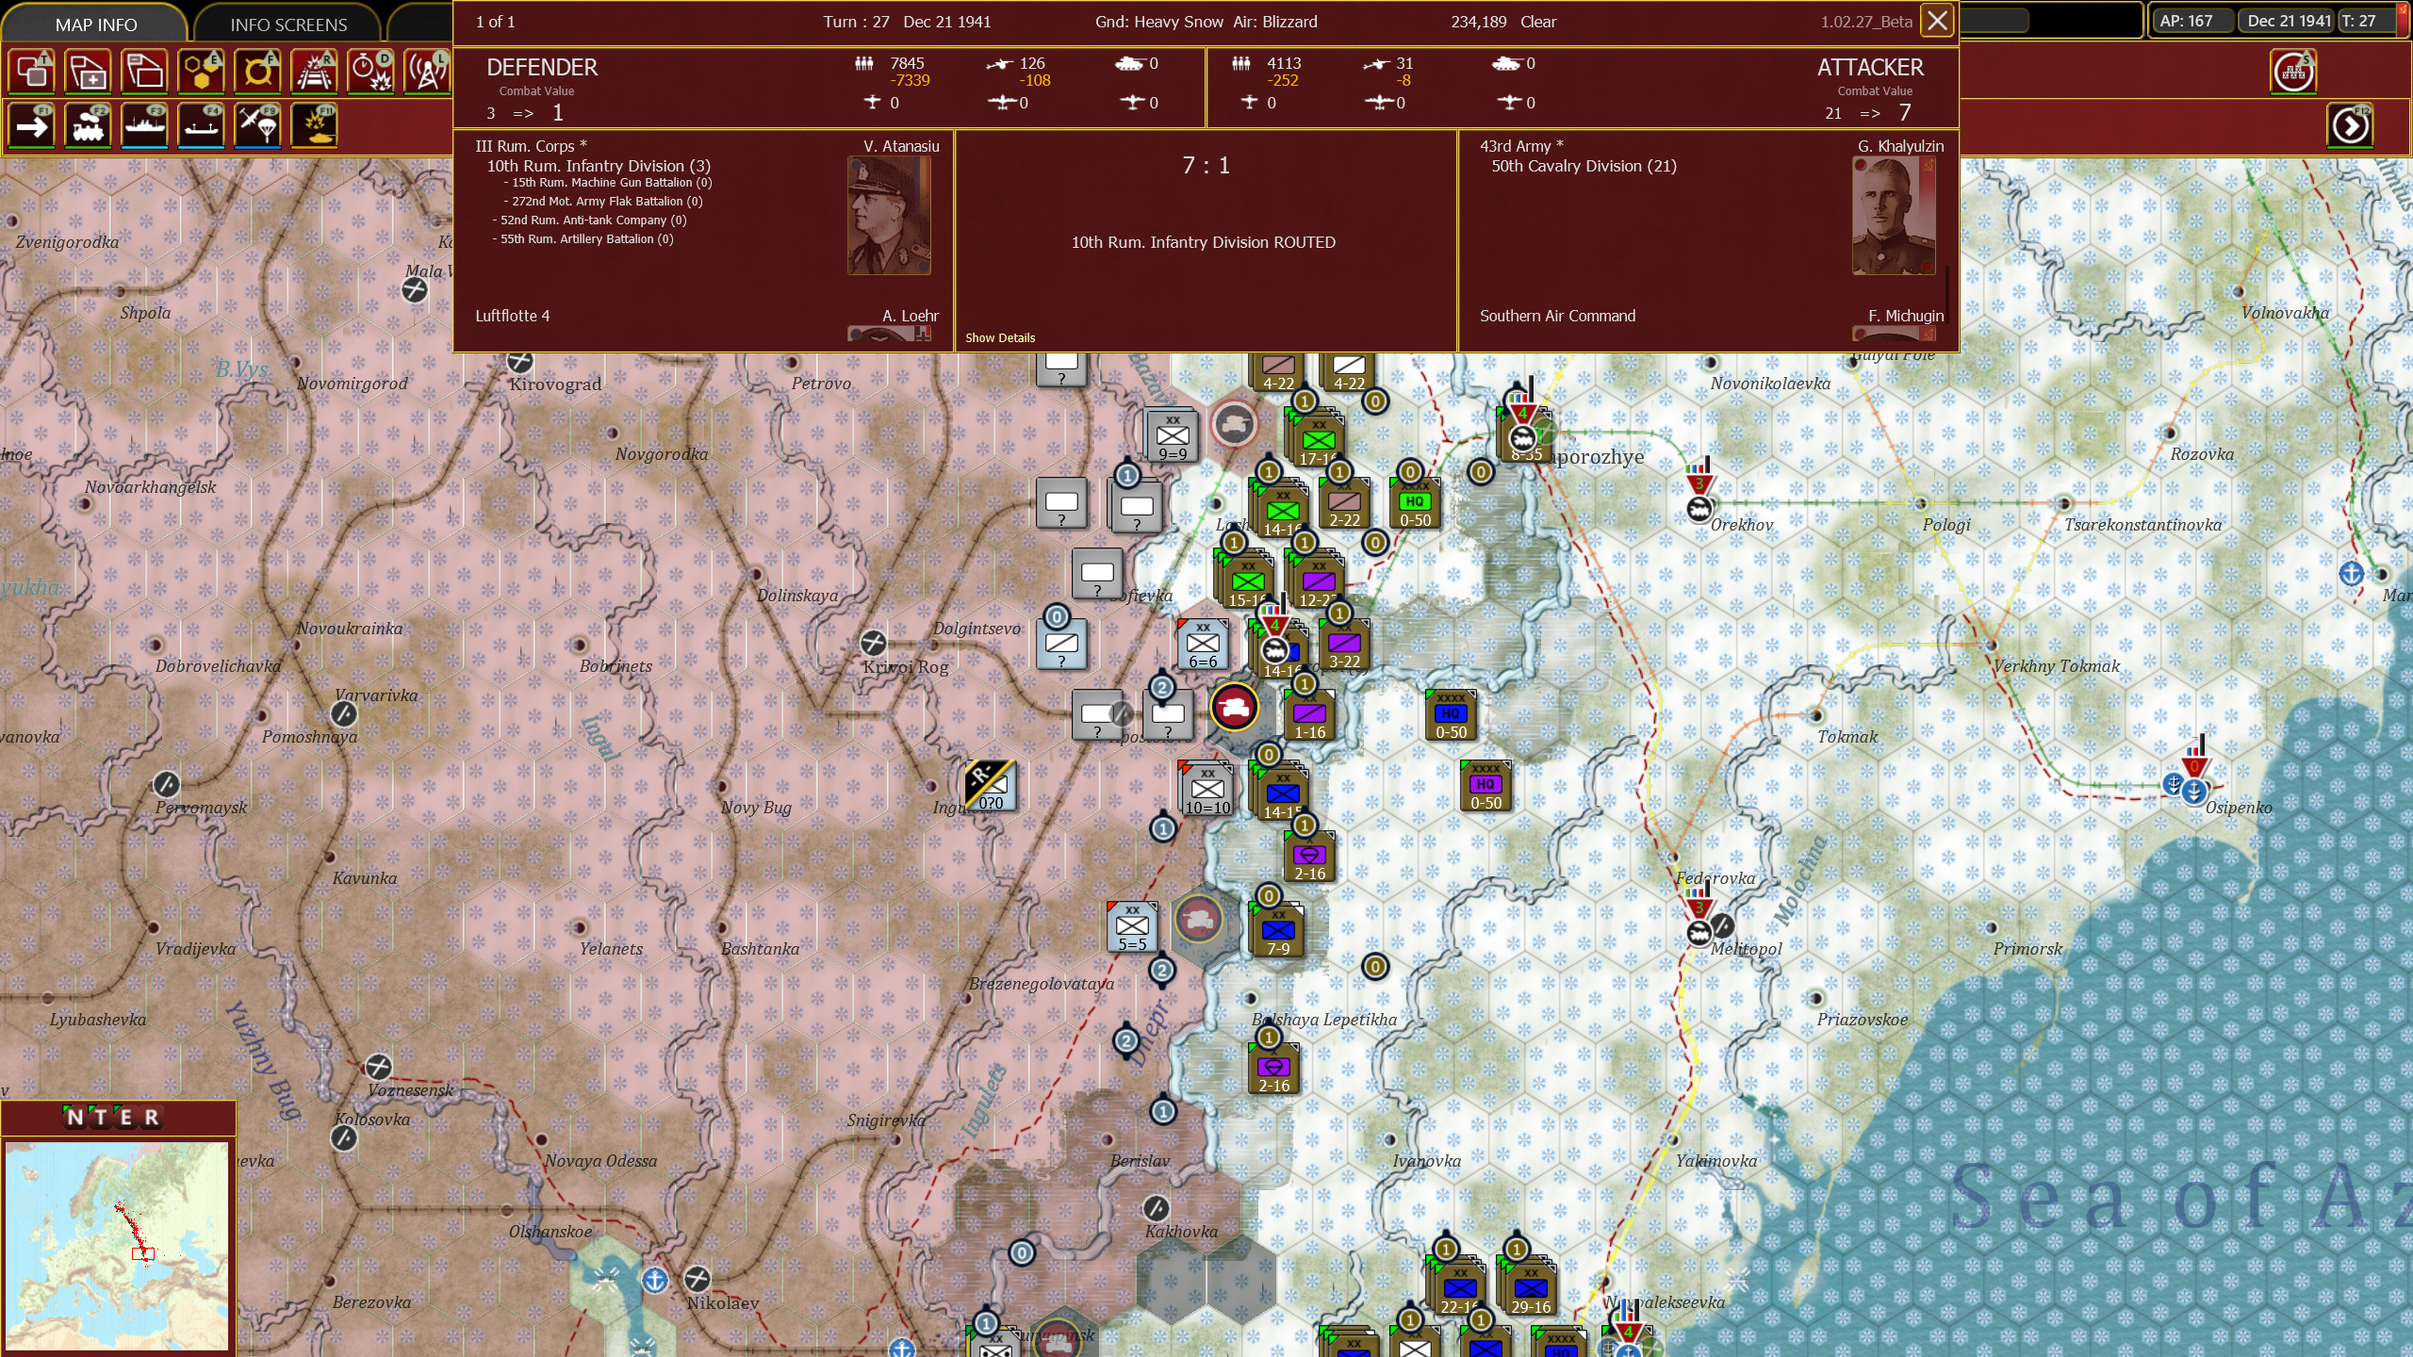Select the standard move mode arrow (F1)
This screenshot has width=2413, height=1357.
[31, 125]
